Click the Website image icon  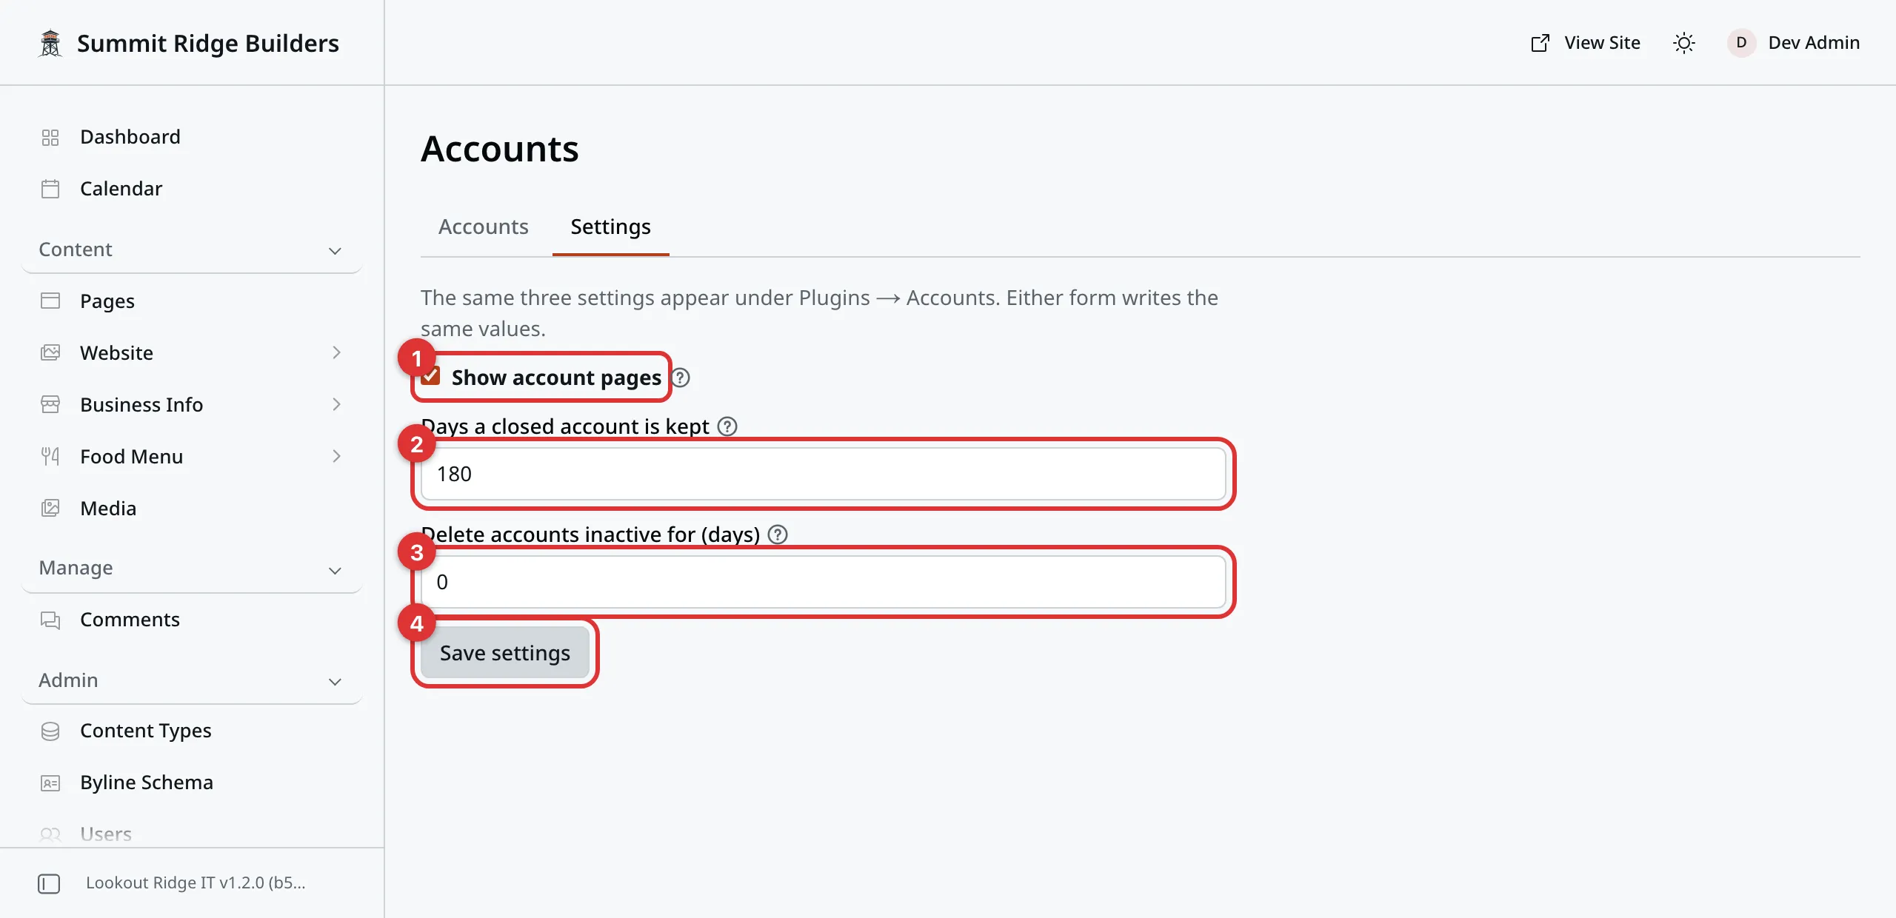50,353
